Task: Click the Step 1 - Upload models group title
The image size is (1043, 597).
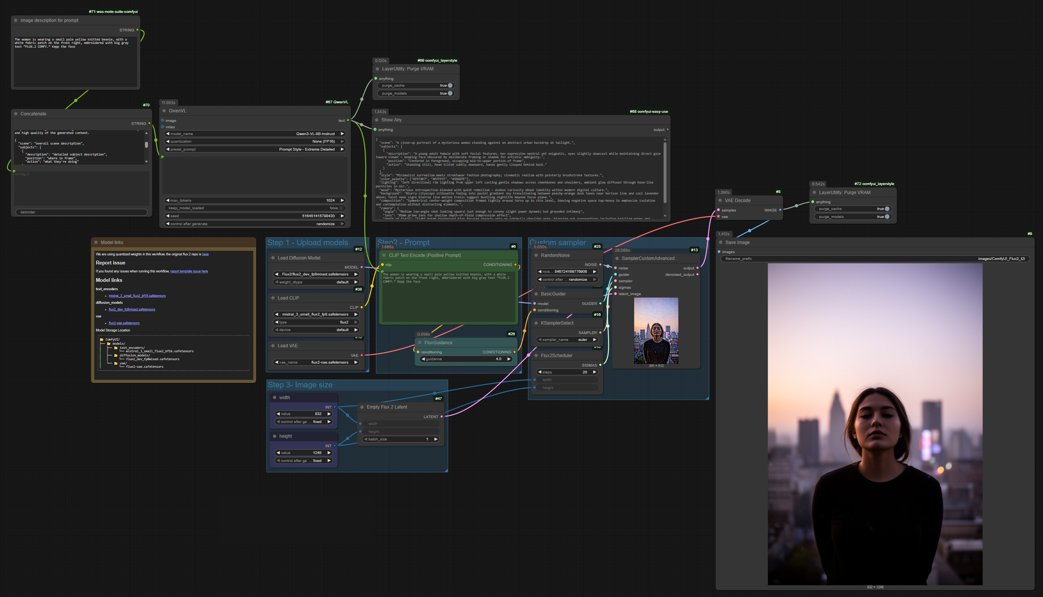Action: coord(307,243)
